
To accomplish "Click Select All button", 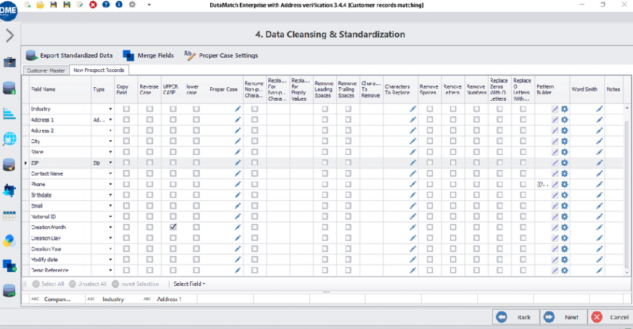I will (x=48, y=284).
